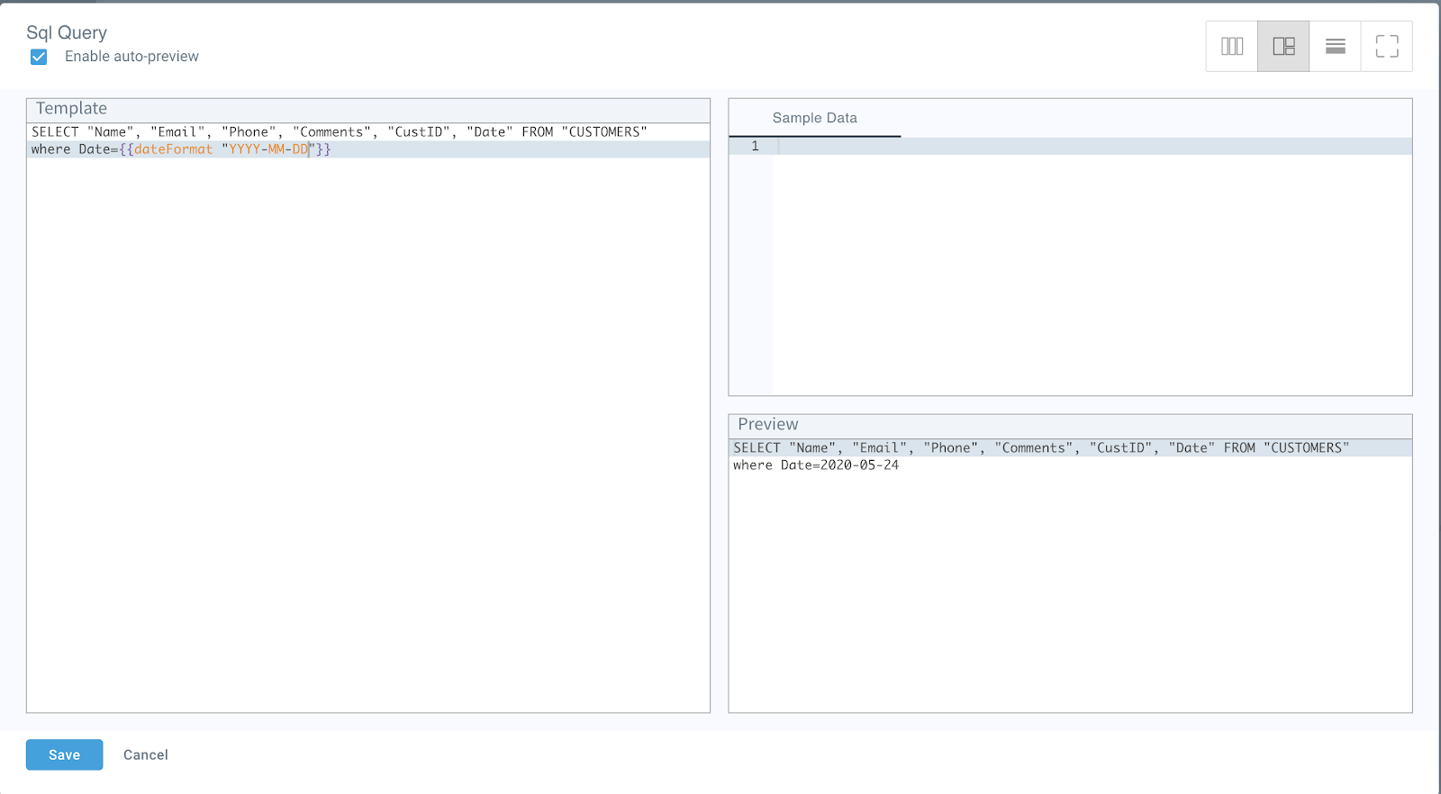This screenshot has width=1441, height=794.
Task: Click the Template panel header
Action: click(368, 109)
